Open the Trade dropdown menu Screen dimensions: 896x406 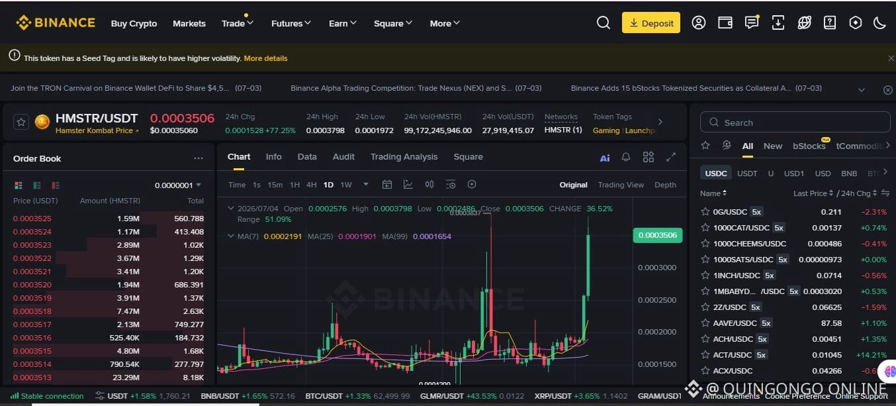pos(238,23)
